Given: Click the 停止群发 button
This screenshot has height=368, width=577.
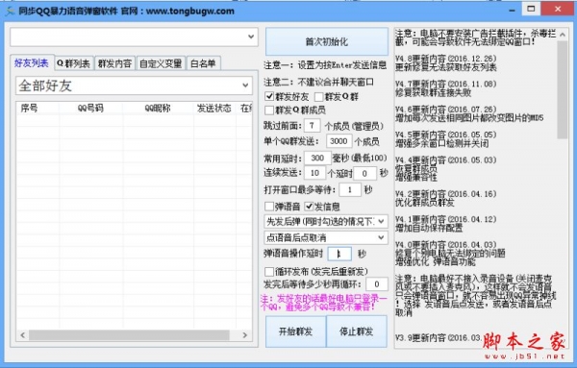Looking at the screenshot, I should pos(357,331).
